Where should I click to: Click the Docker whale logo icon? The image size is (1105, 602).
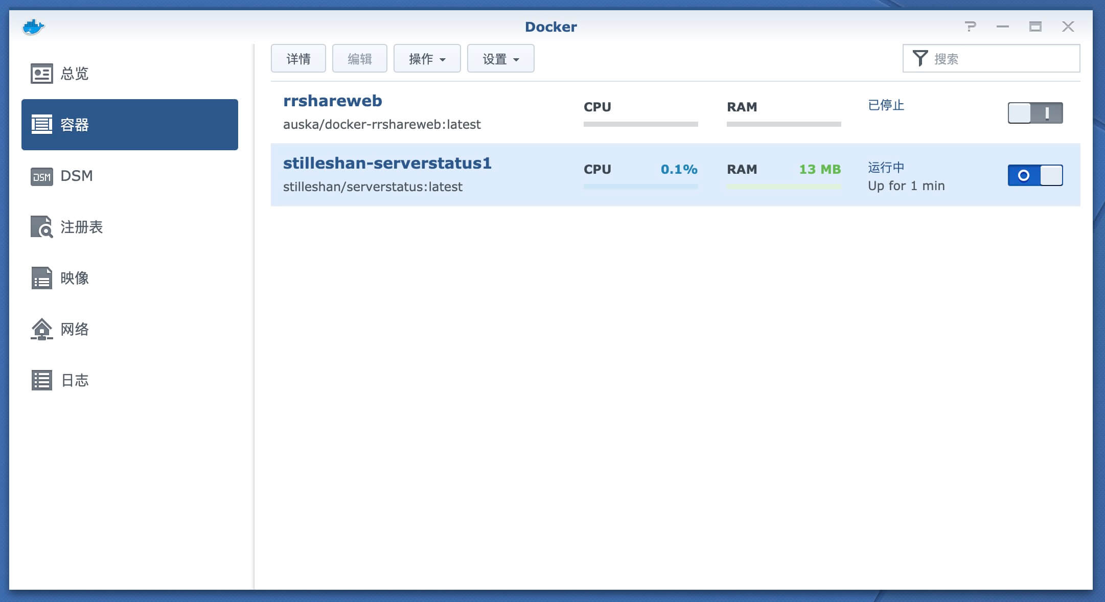(33, 27)
